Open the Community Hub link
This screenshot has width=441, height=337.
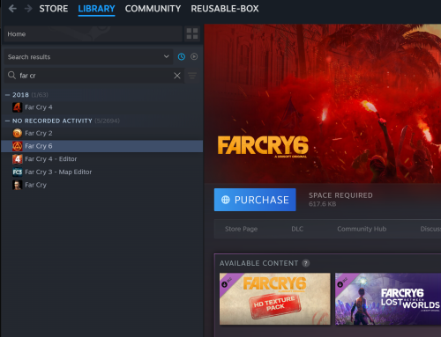coord(362,229)
